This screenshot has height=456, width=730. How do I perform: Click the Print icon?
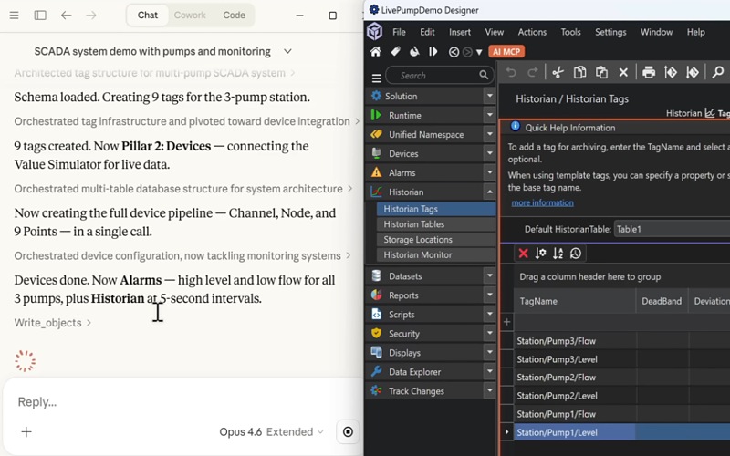(x=649, y=73)
